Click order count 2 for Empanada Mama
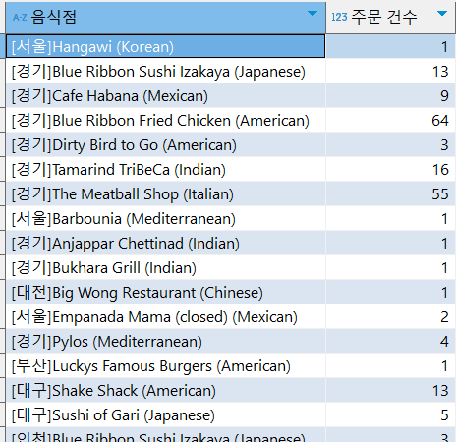The image size is (456, 442). pos(391,316)
